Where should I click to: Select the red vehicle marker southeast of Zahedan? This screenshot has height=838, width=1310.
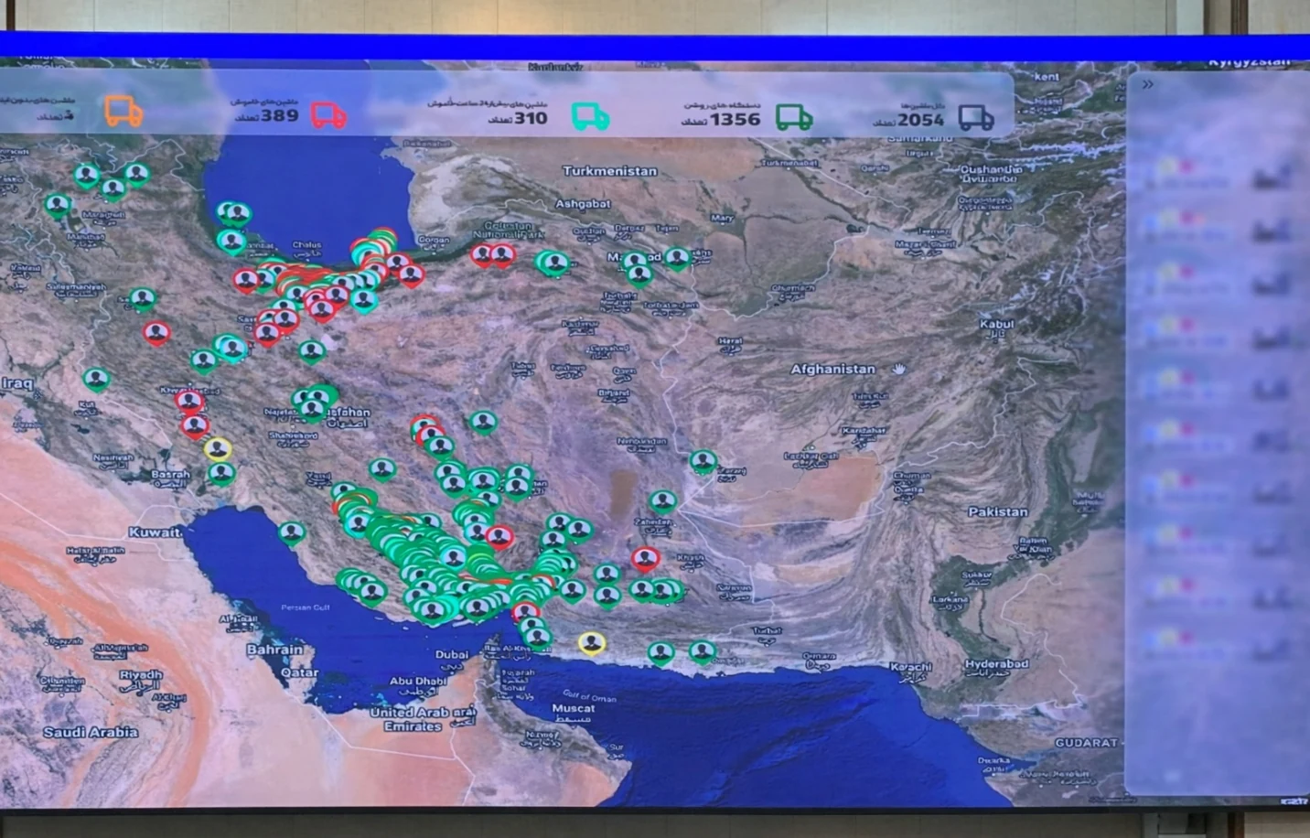[645, 558]
